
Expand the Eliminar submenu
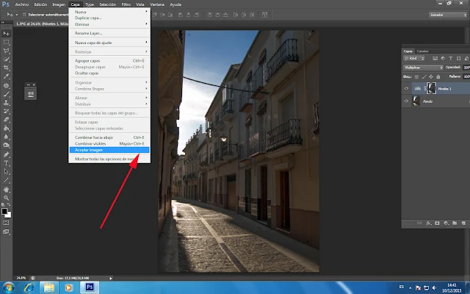109,24
